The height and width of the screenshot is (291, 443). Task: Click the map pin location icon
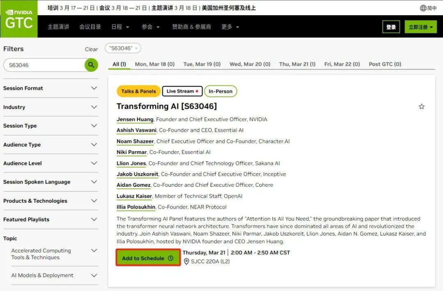(x=186, y=261)
